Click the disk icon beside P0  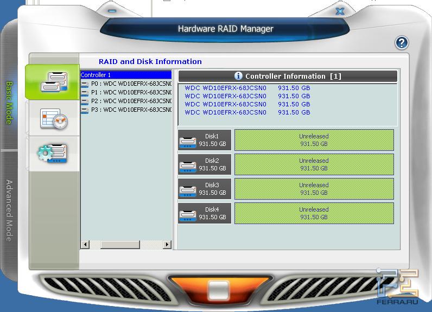pos(85,84)
